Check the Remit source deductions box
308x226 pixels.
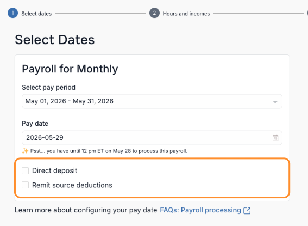click(x=25, y=185)
